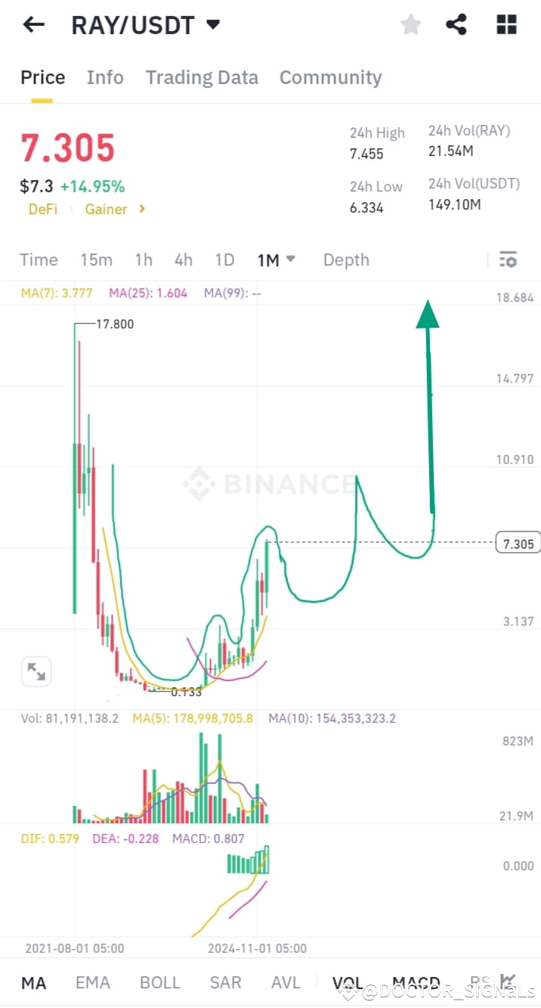Toggle RAY/USDT as a favorite star
This screenshot has width=541, height=1008.
(x=410, y=23)
